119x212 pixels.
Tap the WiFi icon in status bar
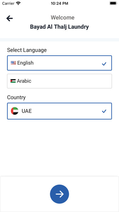tap(18, 3)
